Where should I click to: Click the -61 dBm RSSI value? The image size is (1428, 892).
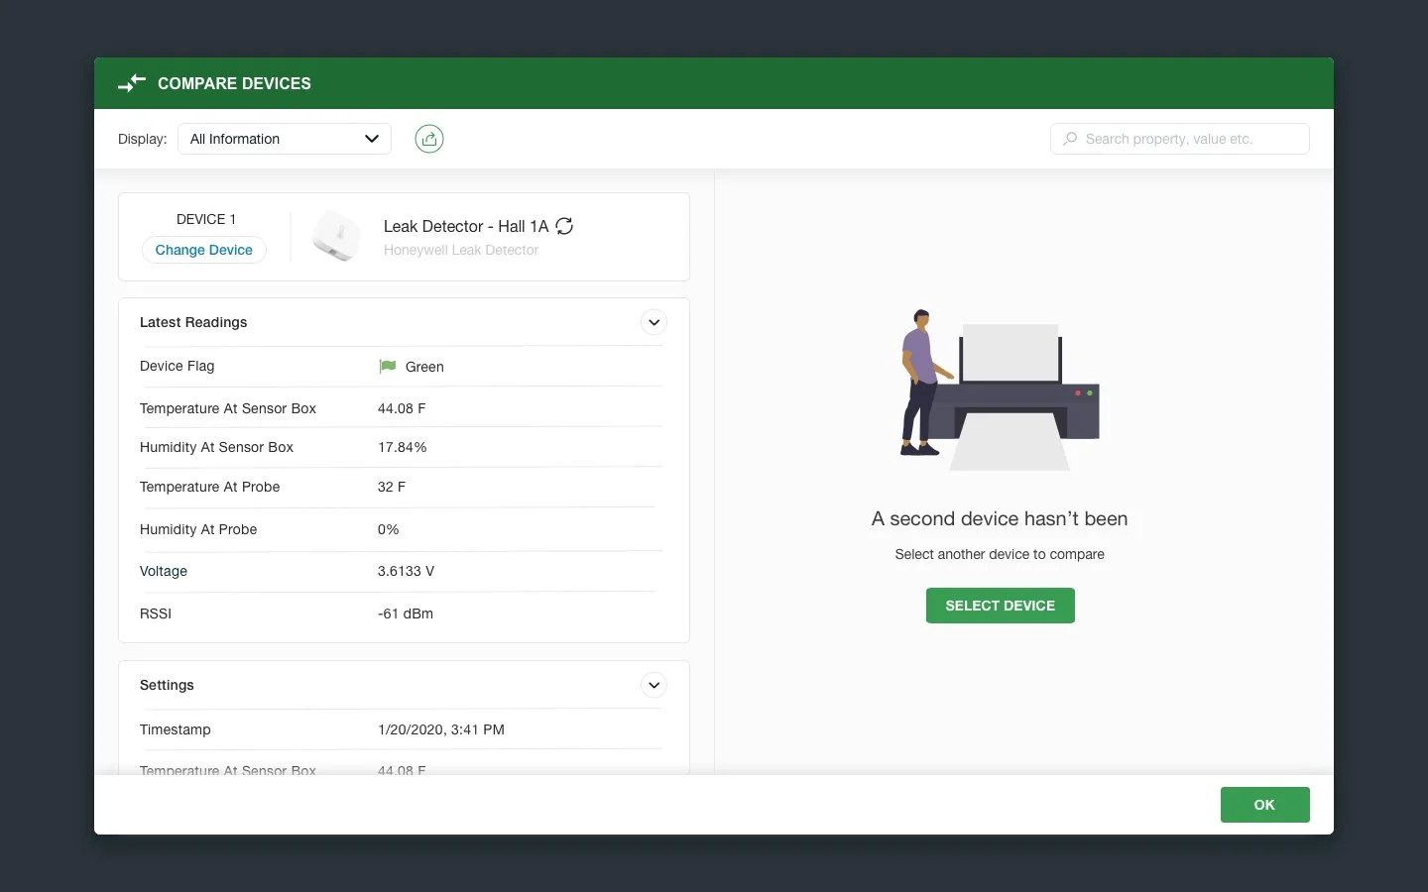pyautogui.click(x=406, y=613)
